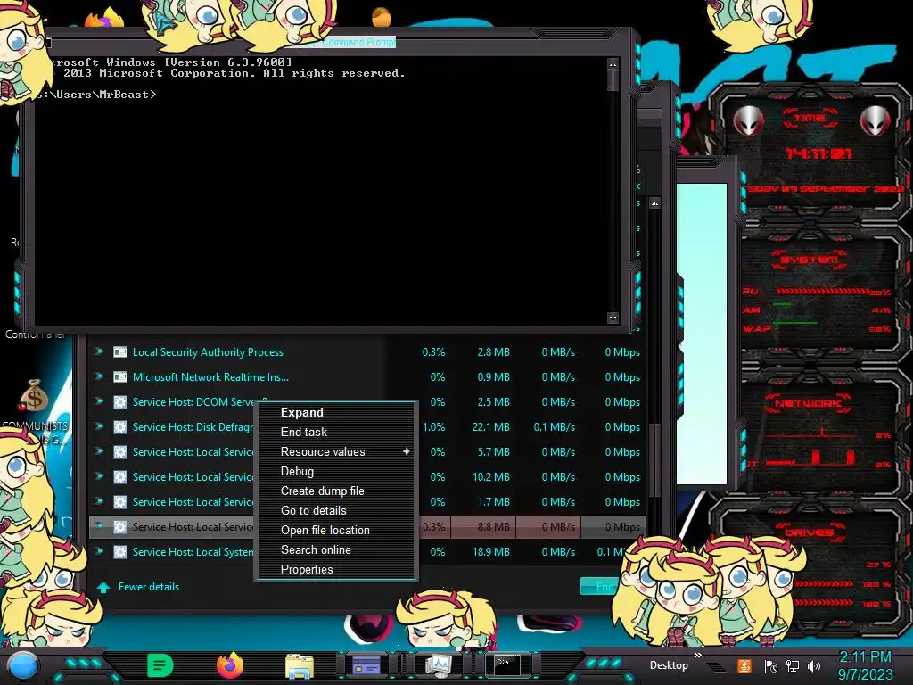The height and width of the screenshot is (685, 913).
Task: Choose Debug in the context menu
Action: [337, 471]
